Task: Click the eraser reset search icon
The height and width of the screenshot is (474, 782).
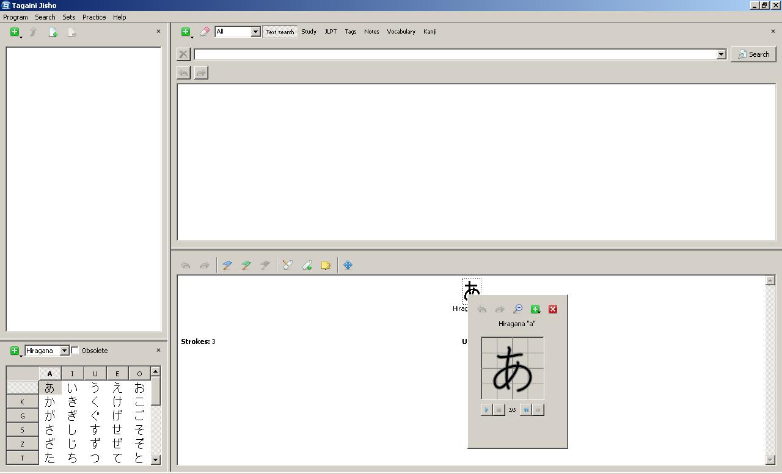Action: 205,32
